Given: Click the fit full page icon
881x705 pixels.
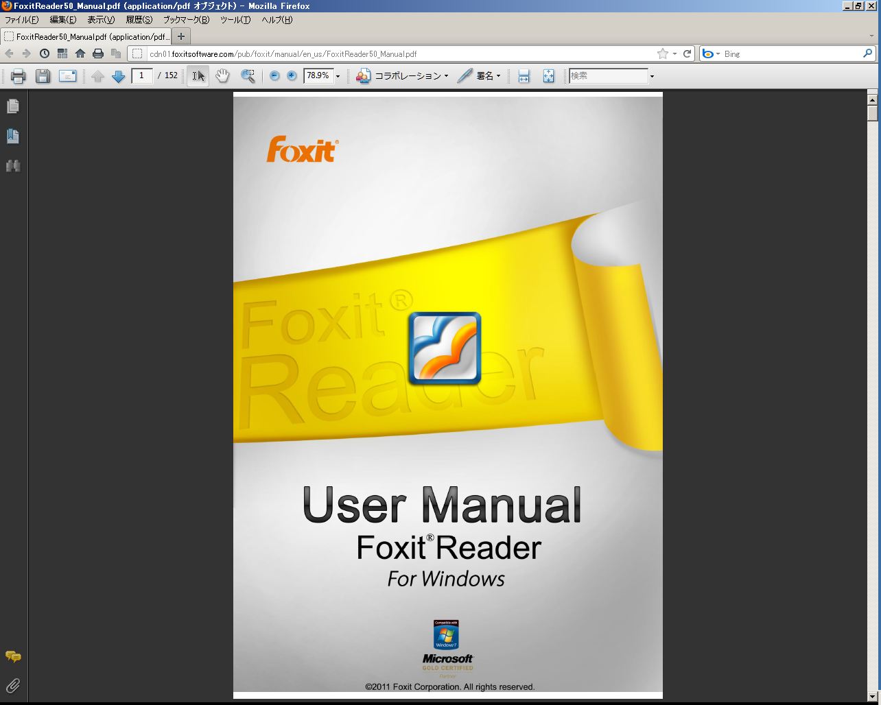Looking at the screenshot, I should tap(548, 76).
